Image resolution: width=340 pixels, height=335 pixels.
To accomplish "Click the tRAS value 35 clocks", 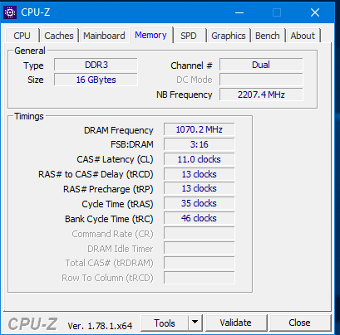I will coord(199,203).
